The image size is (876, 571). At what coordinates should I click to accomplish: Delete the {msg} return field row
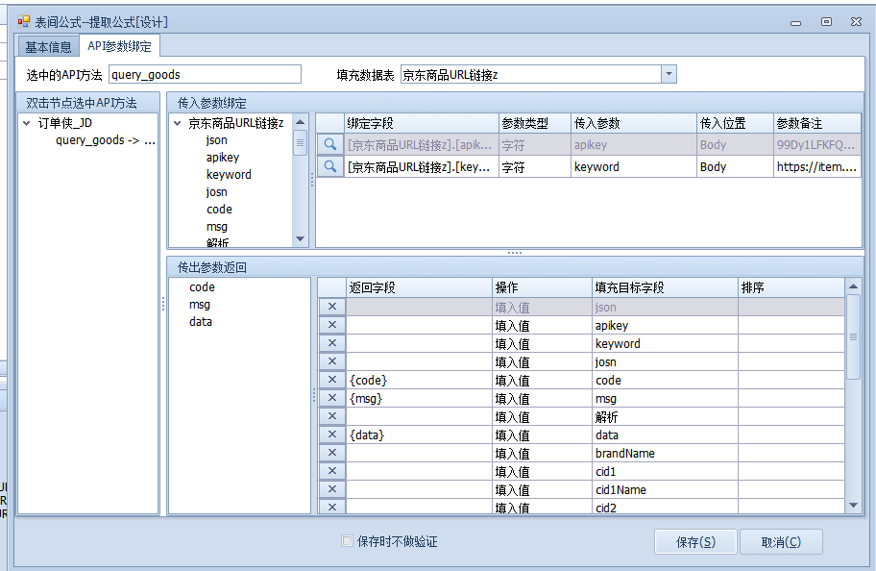(331, 399)
